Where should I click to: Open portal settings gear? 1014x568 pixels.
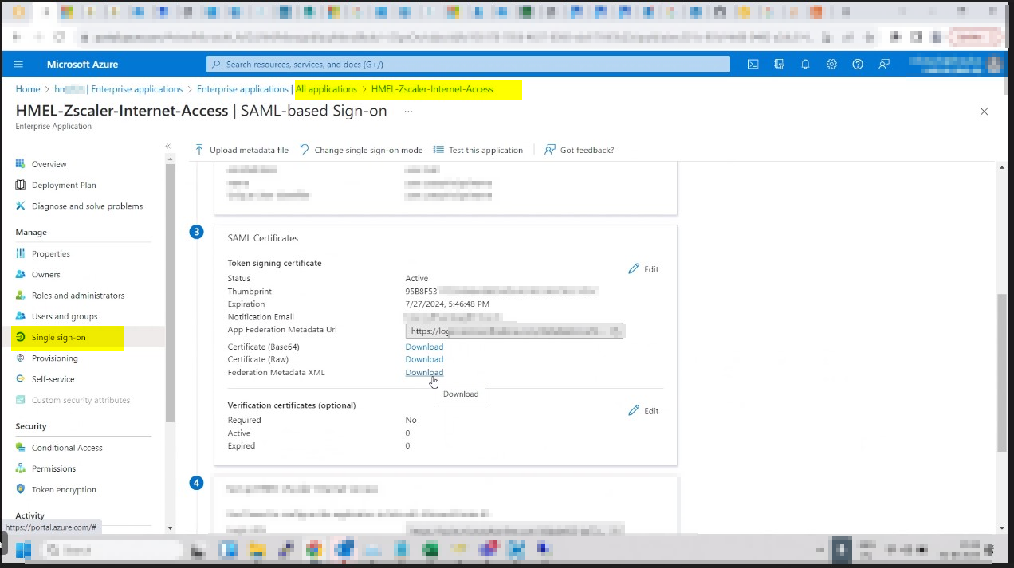831,65
